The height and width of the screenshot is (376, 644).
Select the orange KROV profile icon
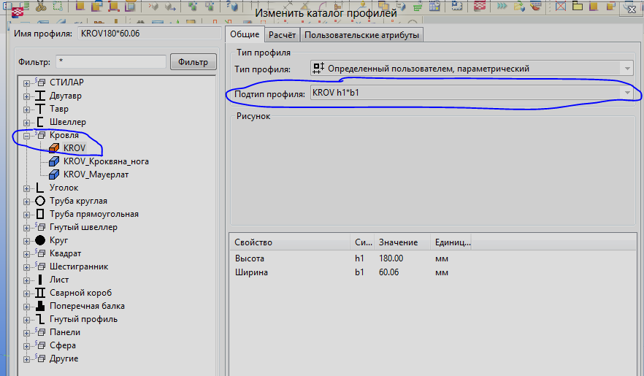click(x=54, y=147)
